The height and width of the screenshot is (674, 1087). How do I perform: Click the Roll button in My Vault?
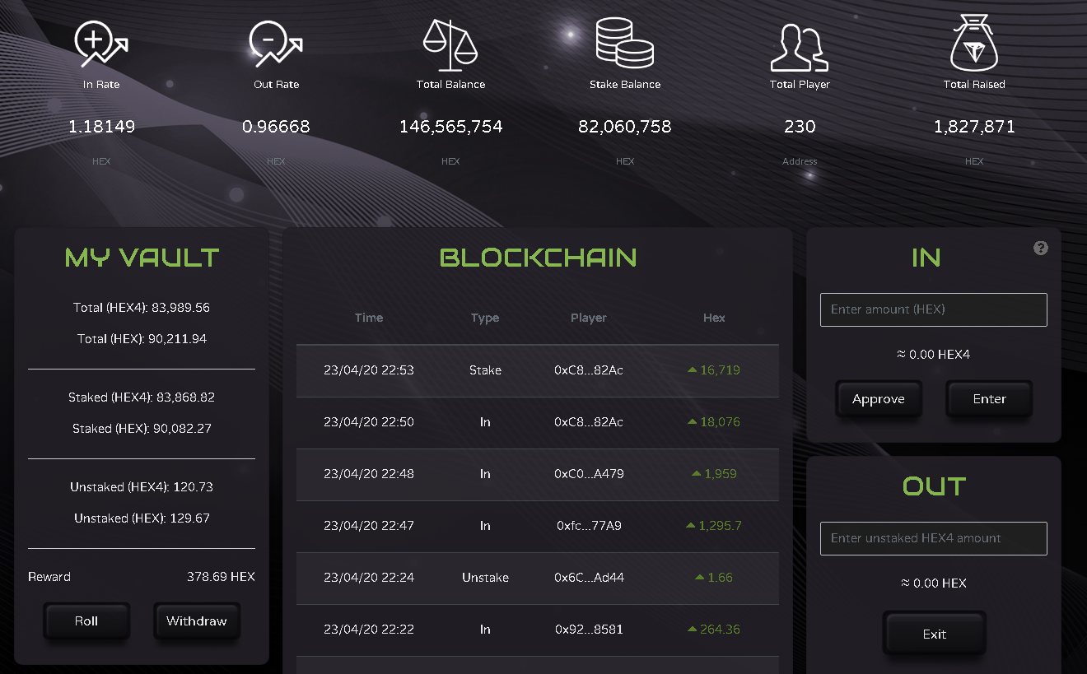pyautogui.click(x=86, y=621)
